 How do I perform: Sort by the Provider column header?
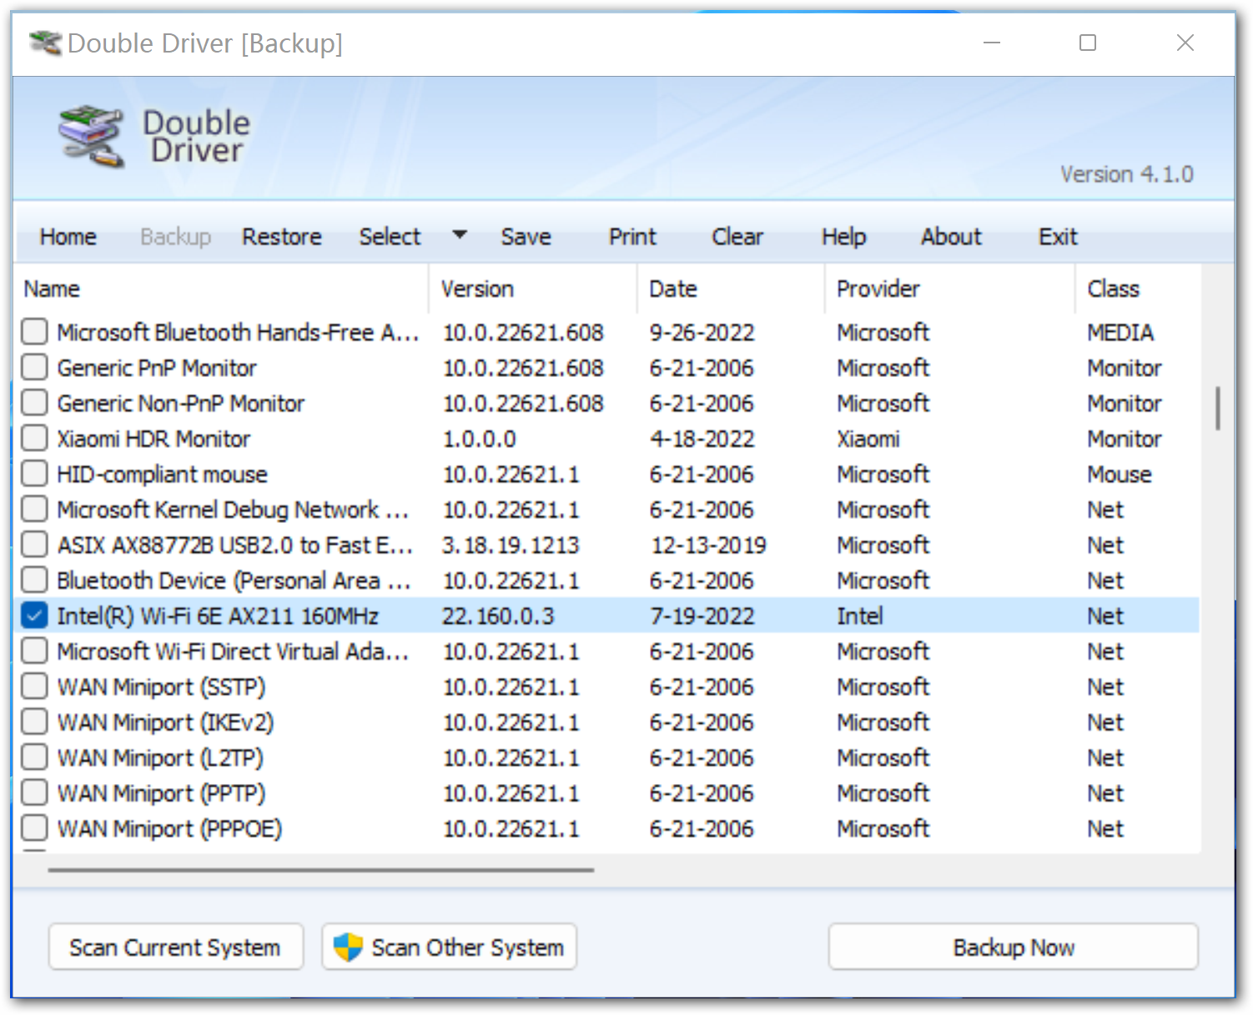tap(950, 289)
